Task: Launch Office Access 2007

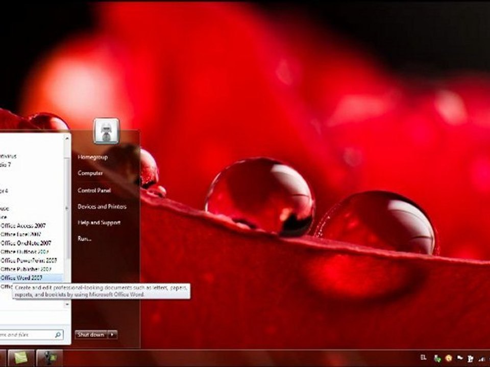Action: (23, 226)
